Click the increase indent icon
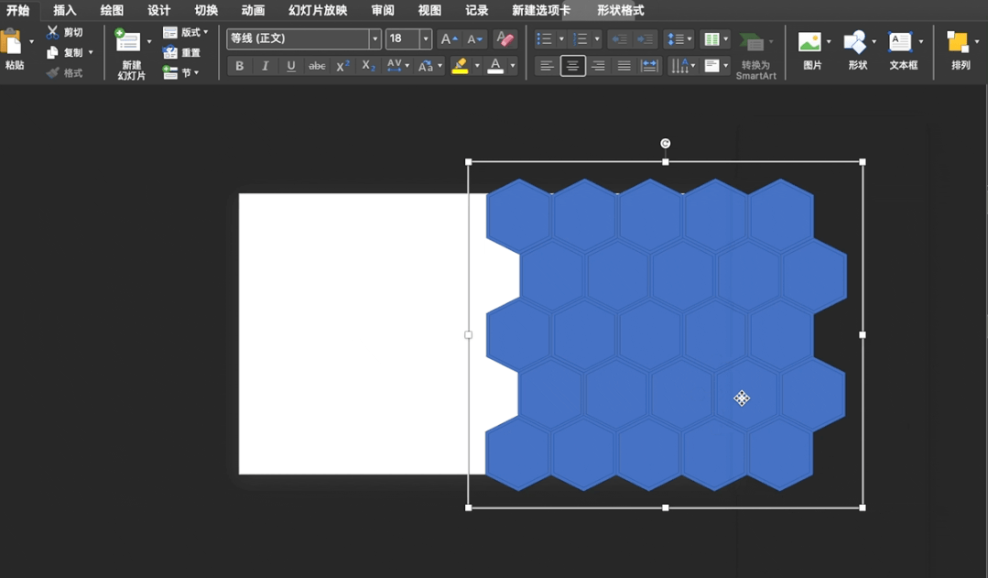This screenshot has width=988, height=578. [646, 39]
